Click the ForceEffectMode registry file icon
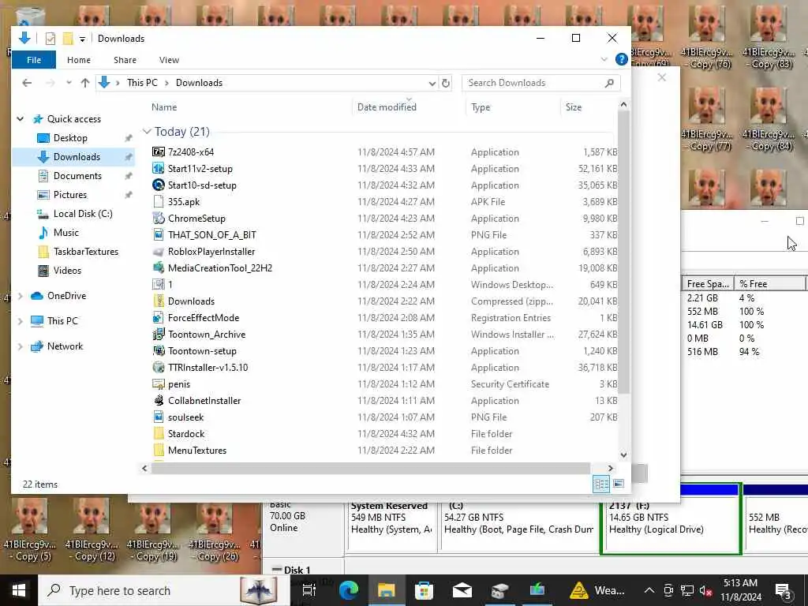808x606 pixels. [158, 317]
